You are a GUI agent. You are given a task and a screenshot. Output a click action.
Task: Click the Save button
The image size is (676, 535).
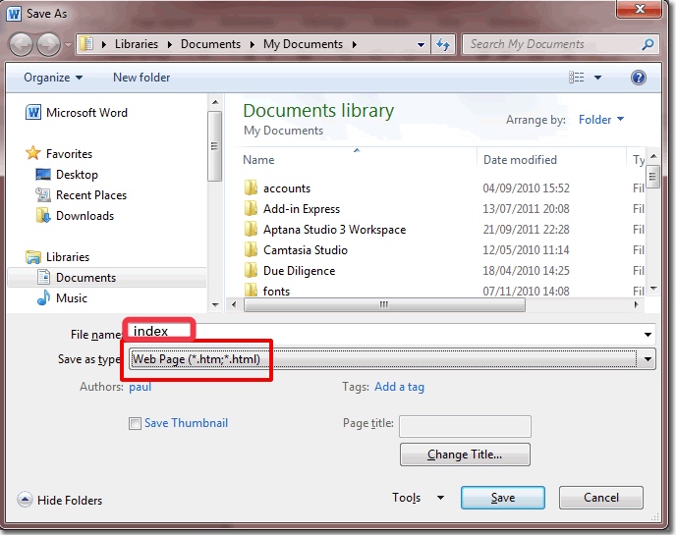pyautogui.click(x=503, y=498)
